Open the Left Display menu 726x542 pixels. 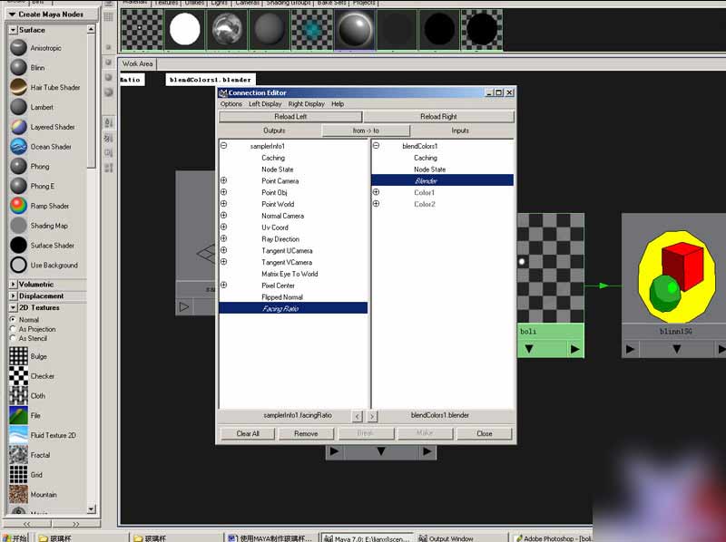click(x=265, y=104)
